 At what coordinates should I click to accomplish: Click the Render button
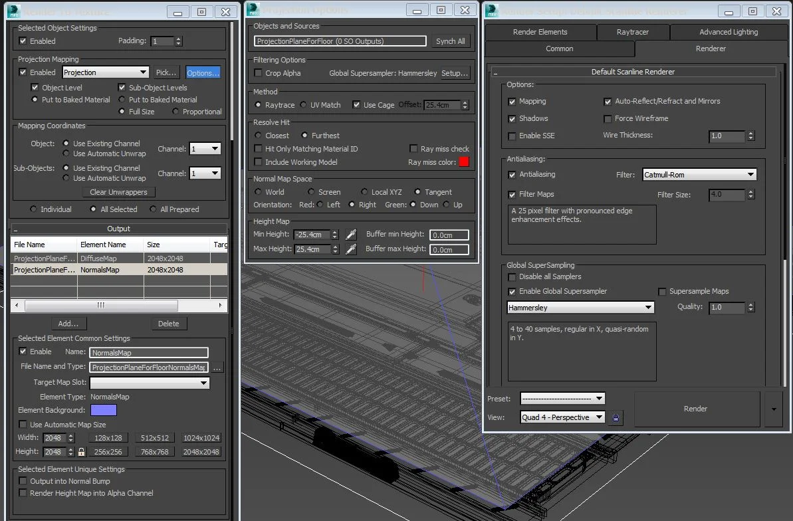[x=695, y=409]
